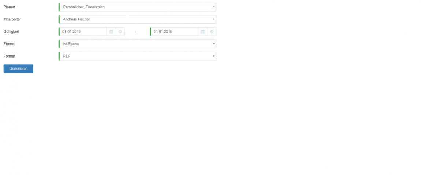Click the Ebene label

point(9,44)
